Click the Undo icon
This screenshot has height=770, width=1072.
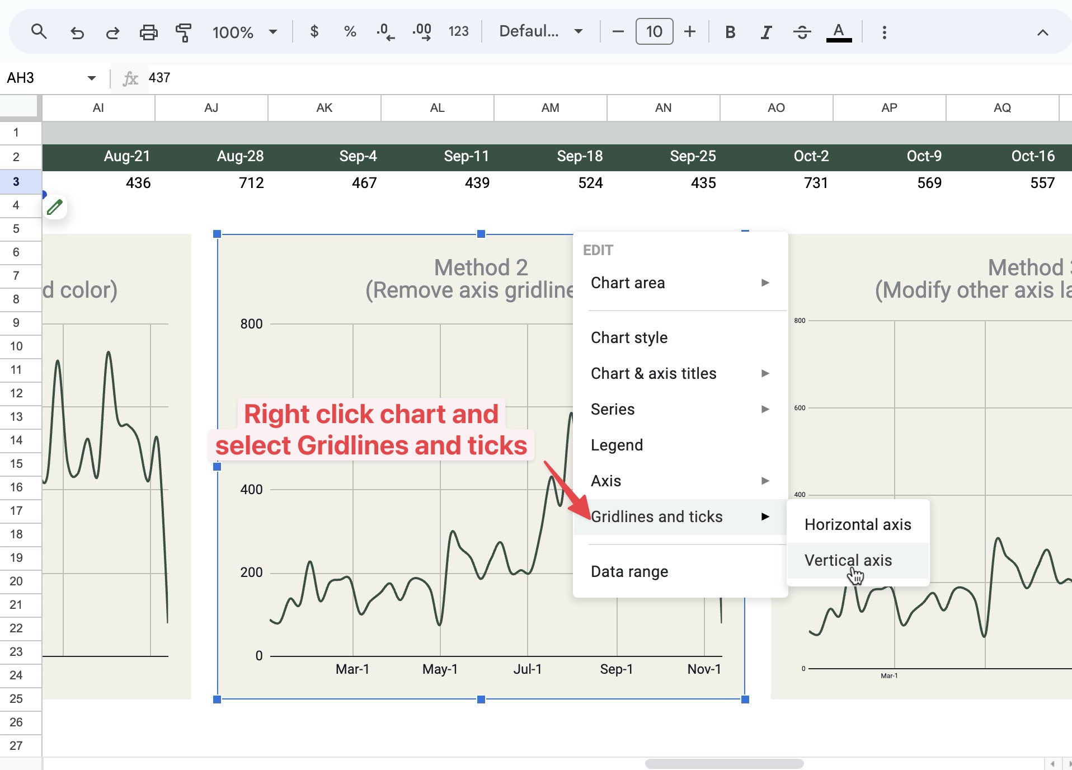point(77,32)
